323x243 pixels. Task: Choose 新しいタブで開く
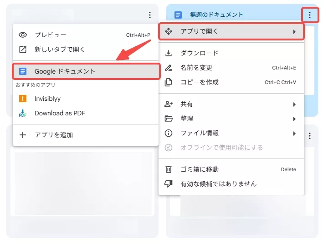pyautogui.click(x=86, y=50)
